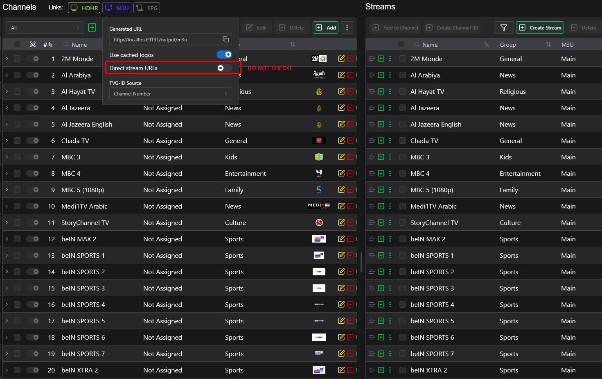Click the channels Delete button
The width and height of the screenshot is (602, 379).
click(x=292, y=27)
